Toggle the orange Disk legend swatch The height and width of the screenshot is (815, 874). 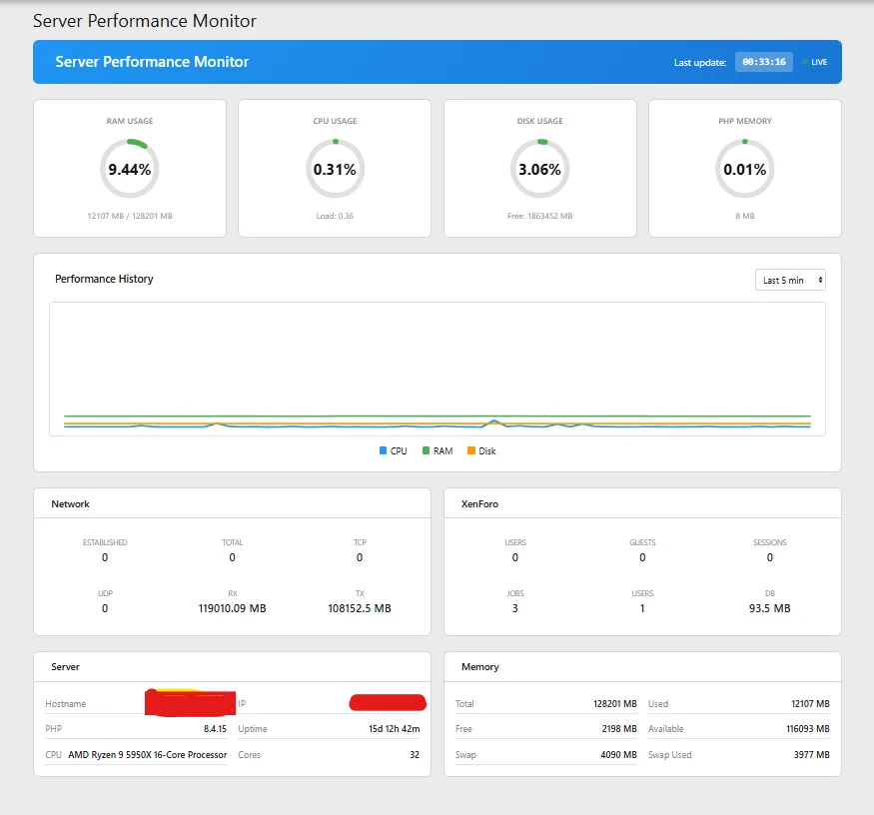click(x=471, y=450)
